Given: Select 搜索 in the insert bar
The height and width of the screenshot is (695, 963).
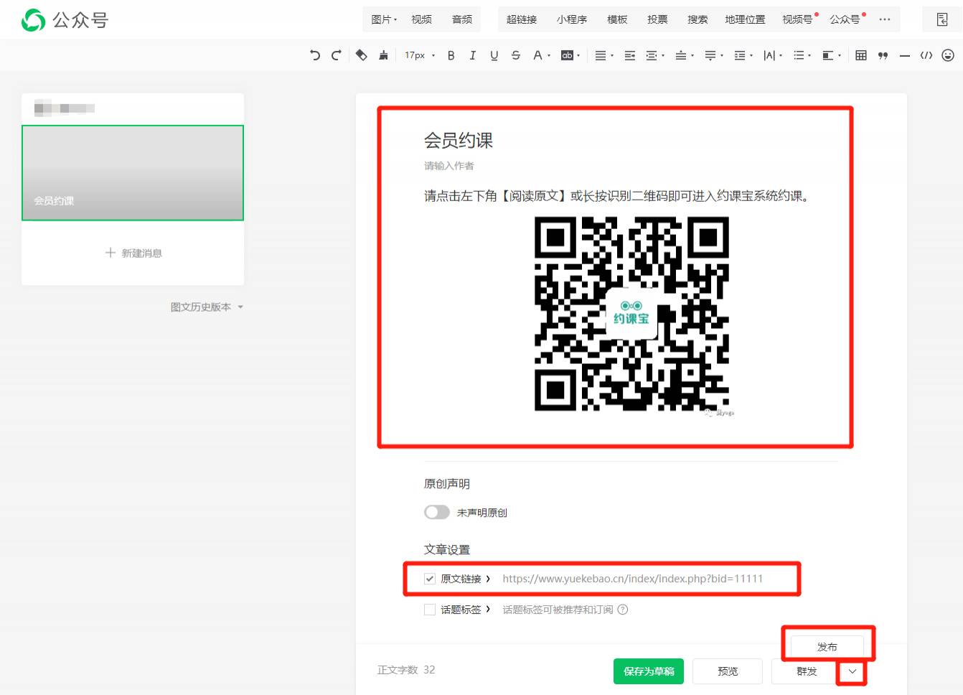Looking at the screenshot, I should (697, 19).
